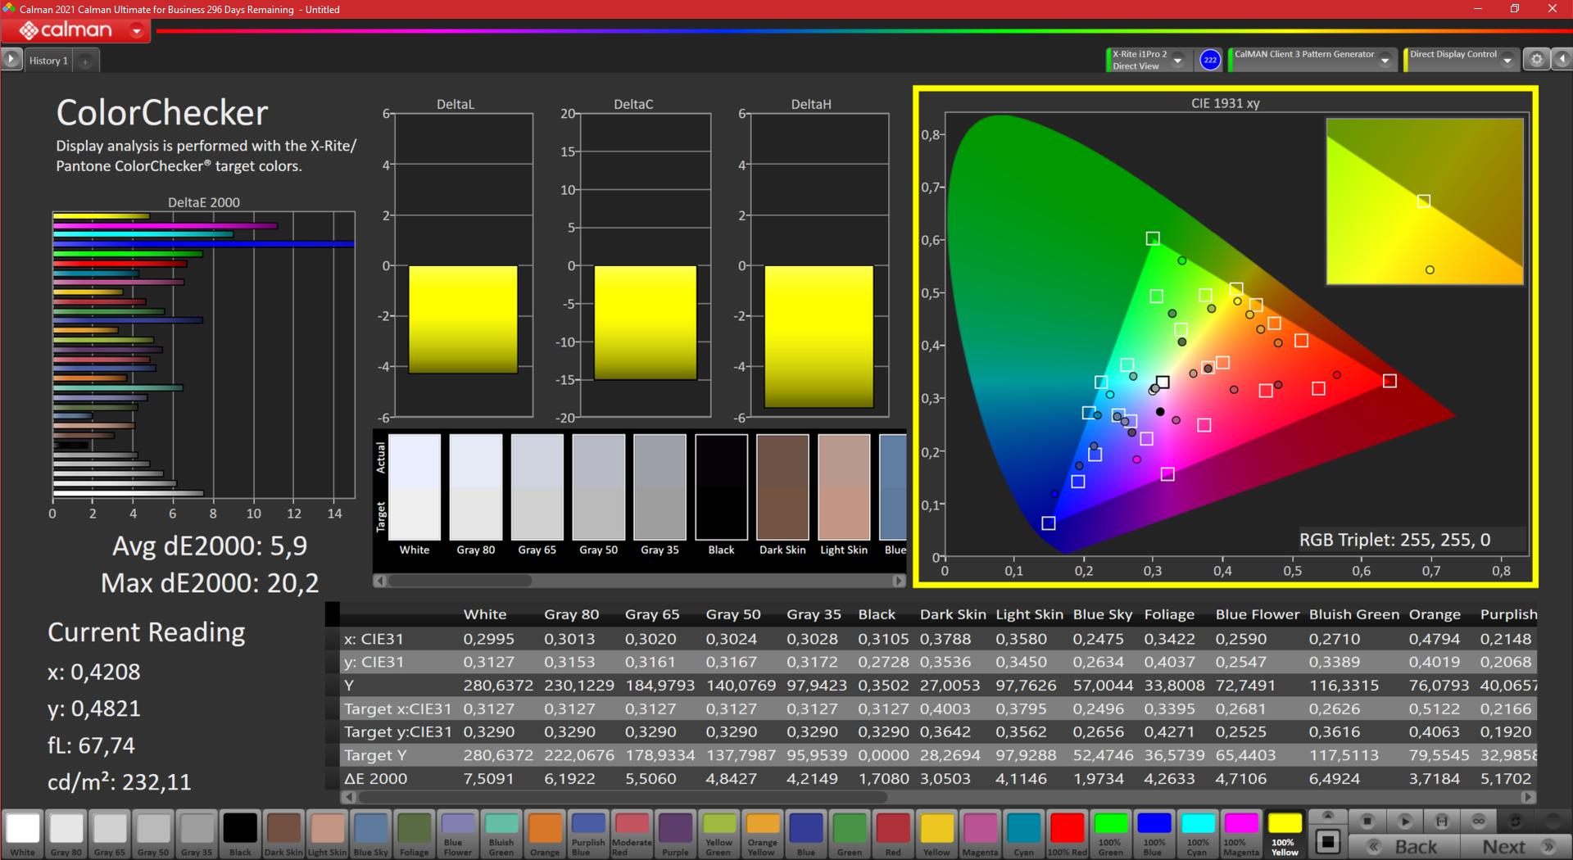This screenshot has height=860, width=1573.
Task: Open the CalMAN Client 3 Pattern Generator dropdown
Action: pyautogui.click(x=1385, y=60)
